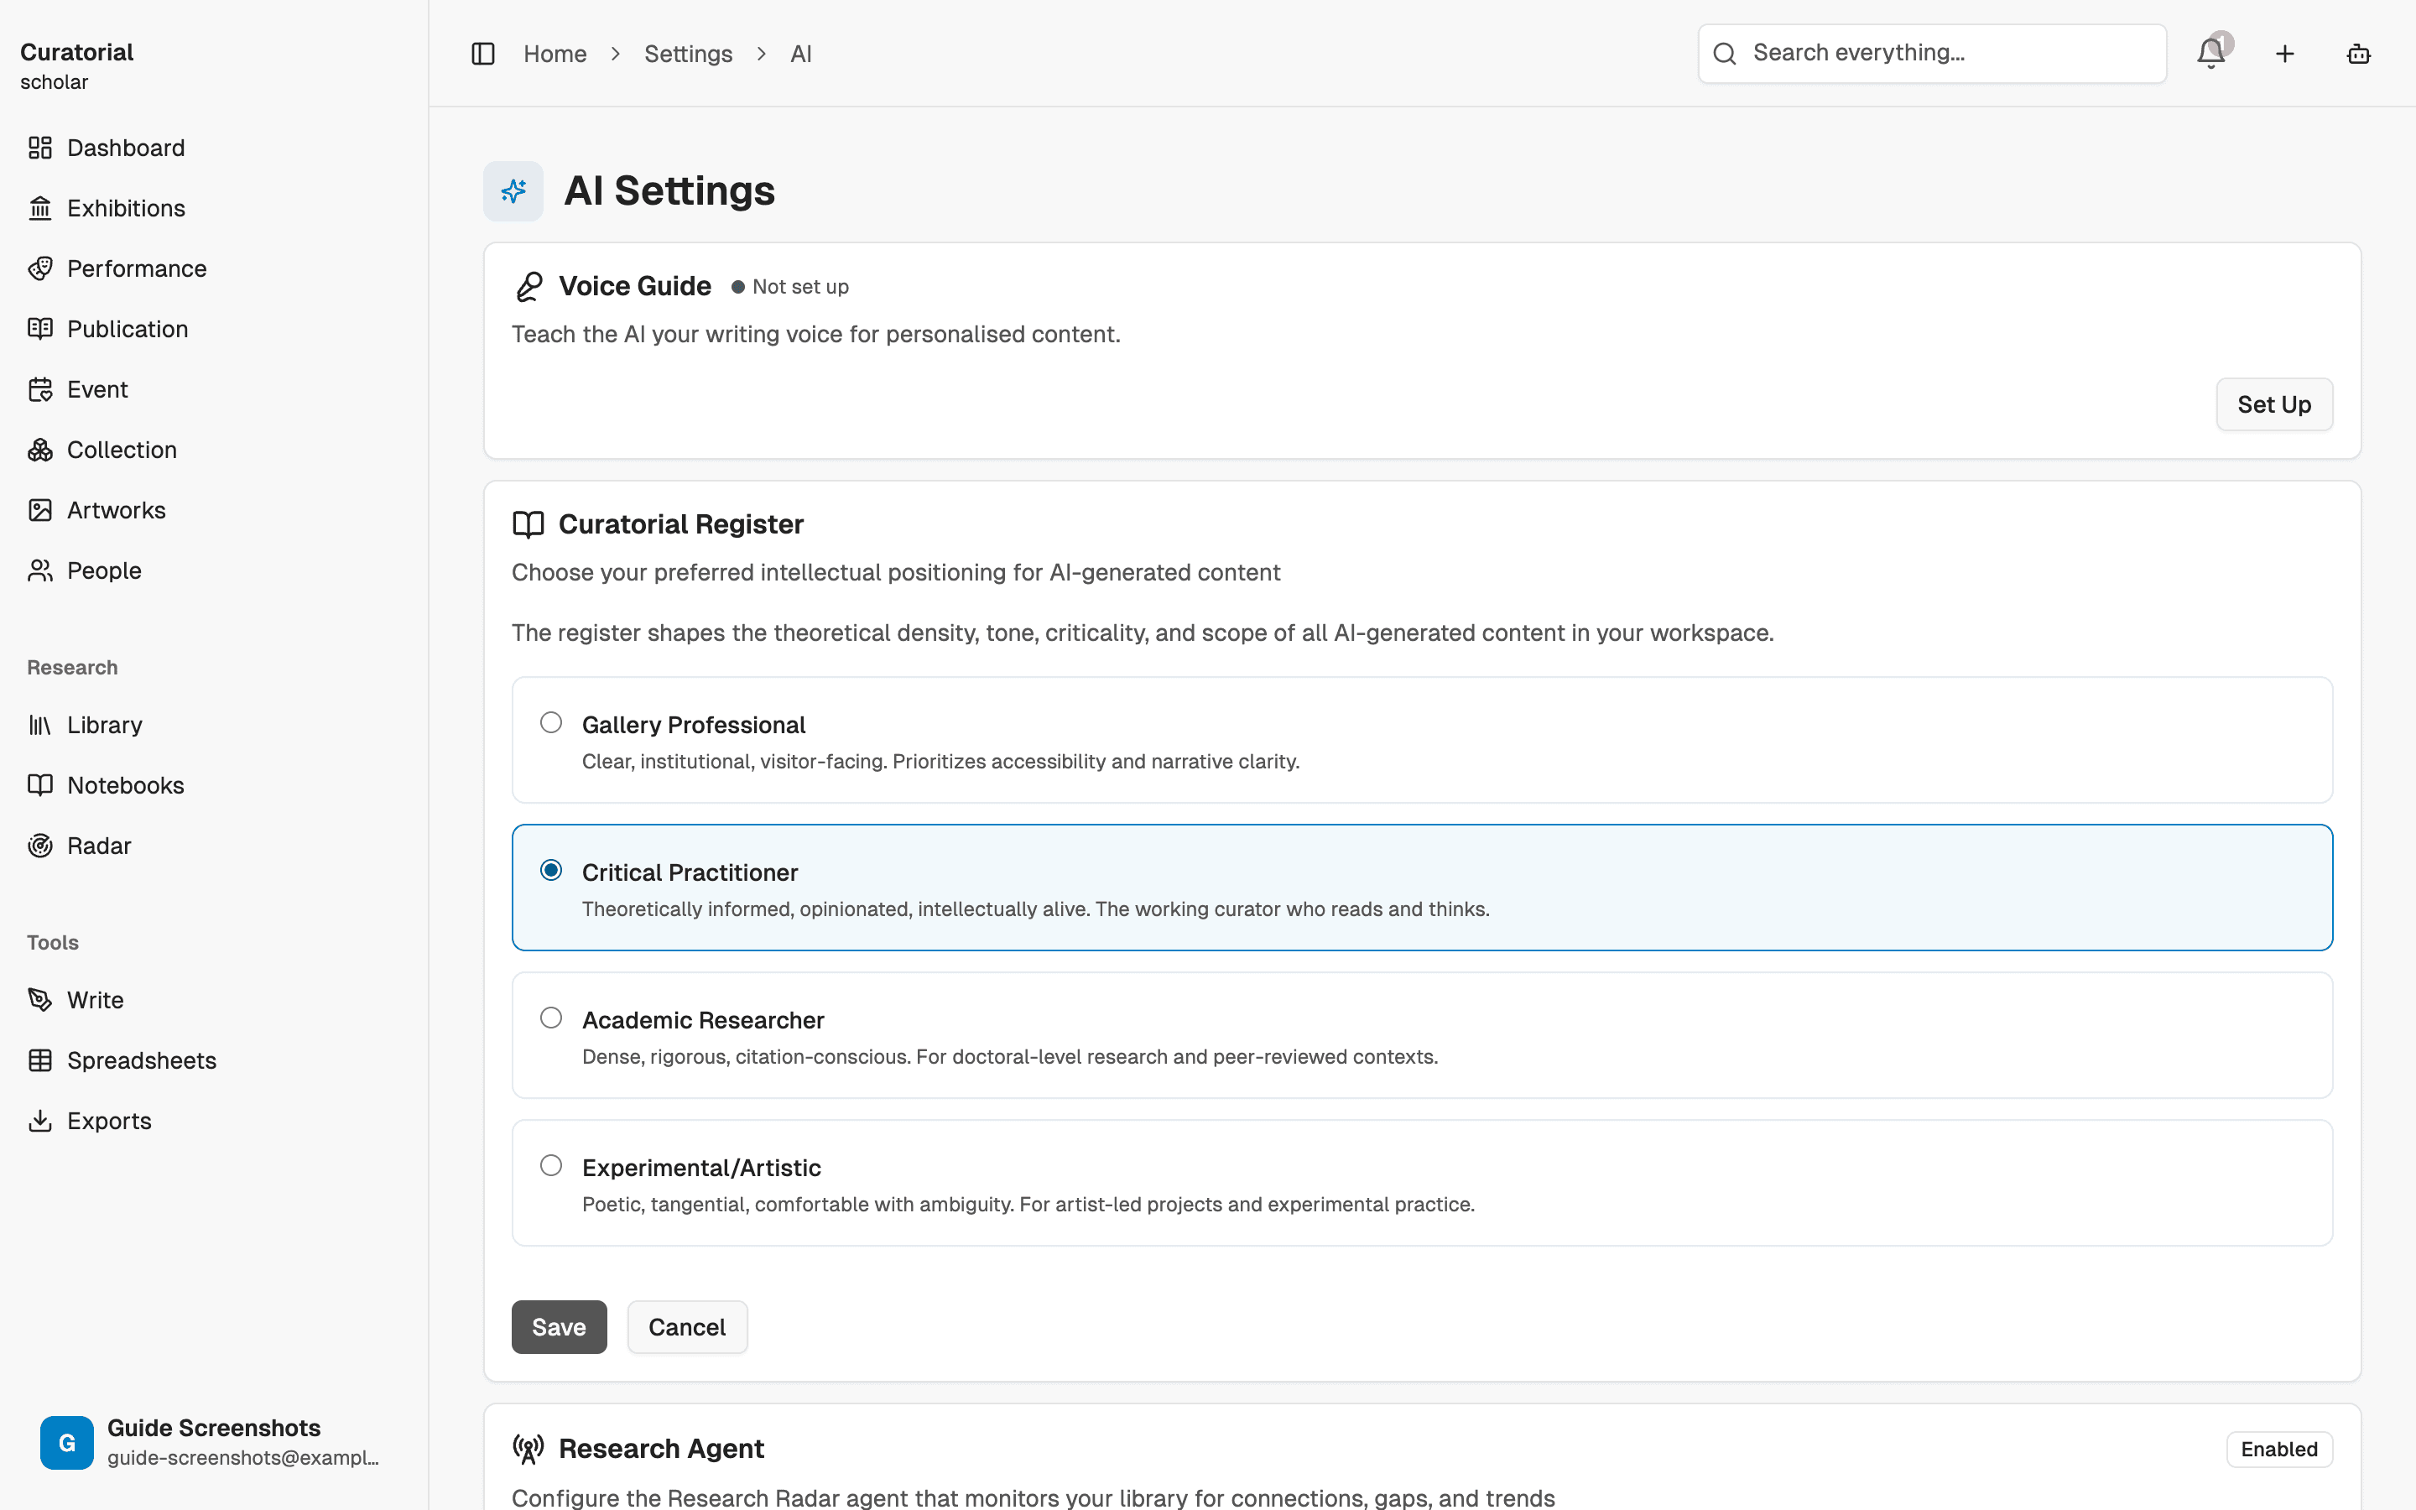Click the Write pen icon
The image size is (2416, 1510).
click(40, 1000)
